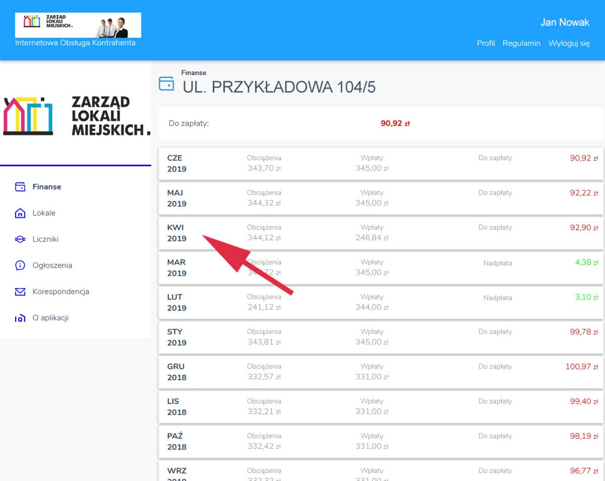Click the Jan Nowak user name

point(564,22)
